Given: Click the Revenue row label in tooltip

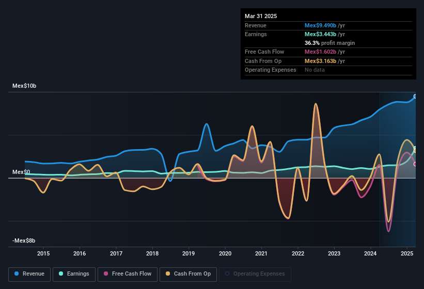Looking at the screenshot, I should [x=256, y=25].
